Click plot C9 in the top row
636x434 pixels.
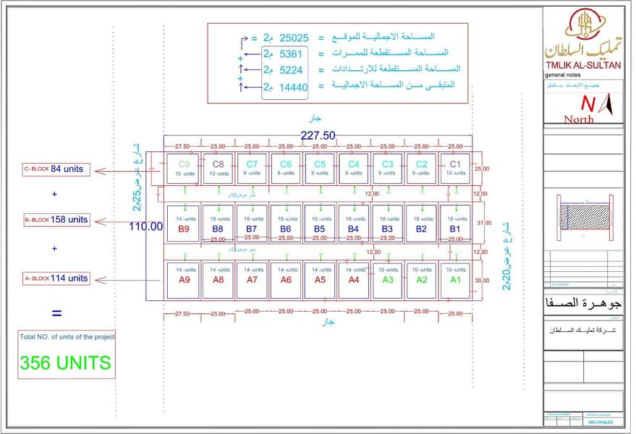183,169
